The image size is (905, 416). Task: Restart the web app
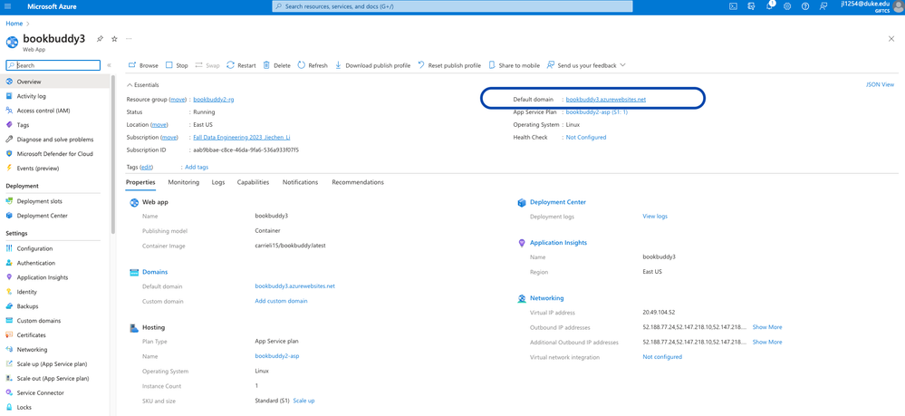pos(241,65)
